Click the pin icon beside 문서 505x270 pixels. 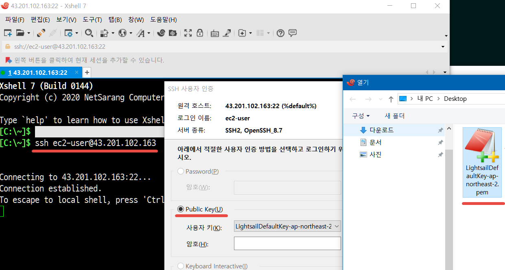pyautogui.click(x=440, y=143)
